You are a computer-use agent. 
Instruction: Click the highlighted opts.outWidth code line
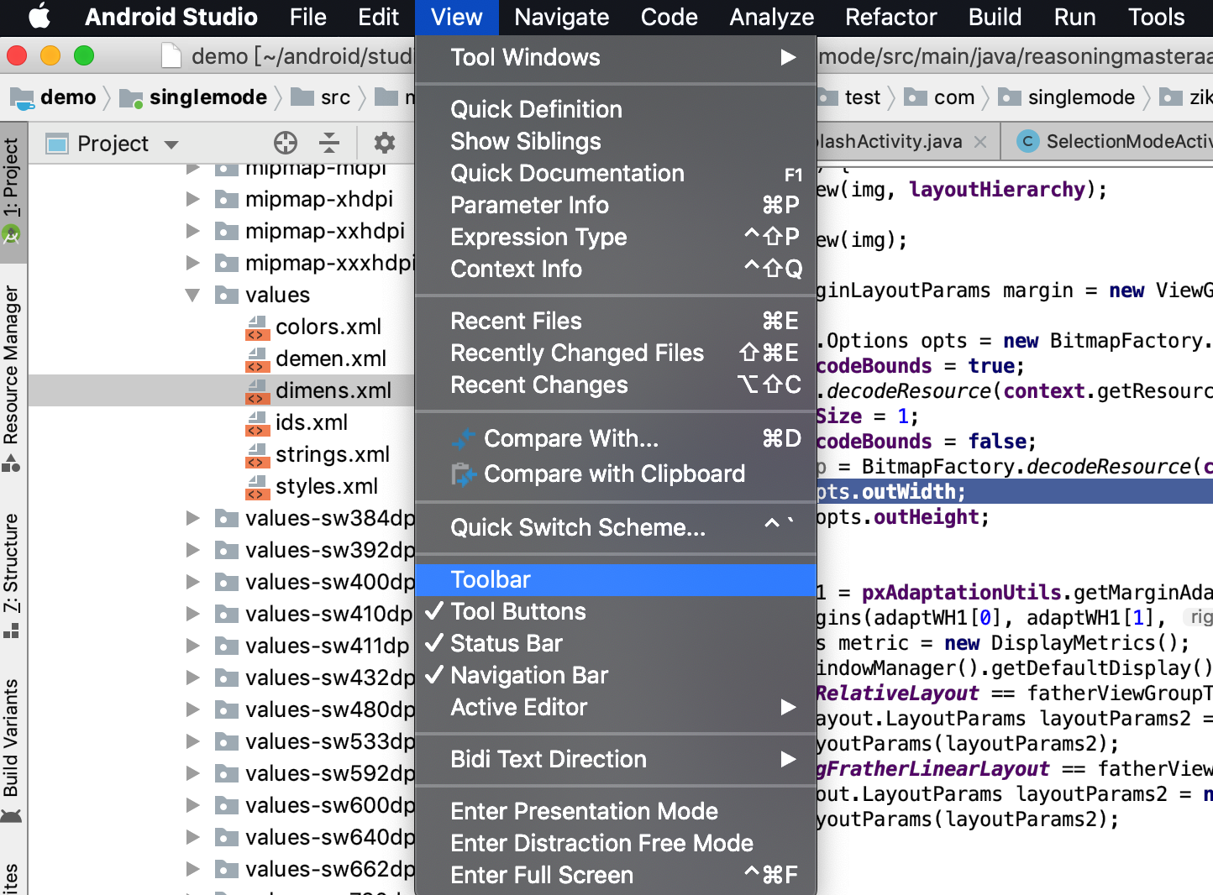[1015, 491]
